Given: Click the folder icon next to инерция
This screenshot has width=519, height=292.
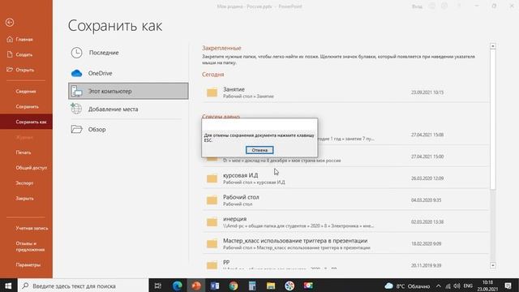Looking at the screenshot, I should (212, 222).
